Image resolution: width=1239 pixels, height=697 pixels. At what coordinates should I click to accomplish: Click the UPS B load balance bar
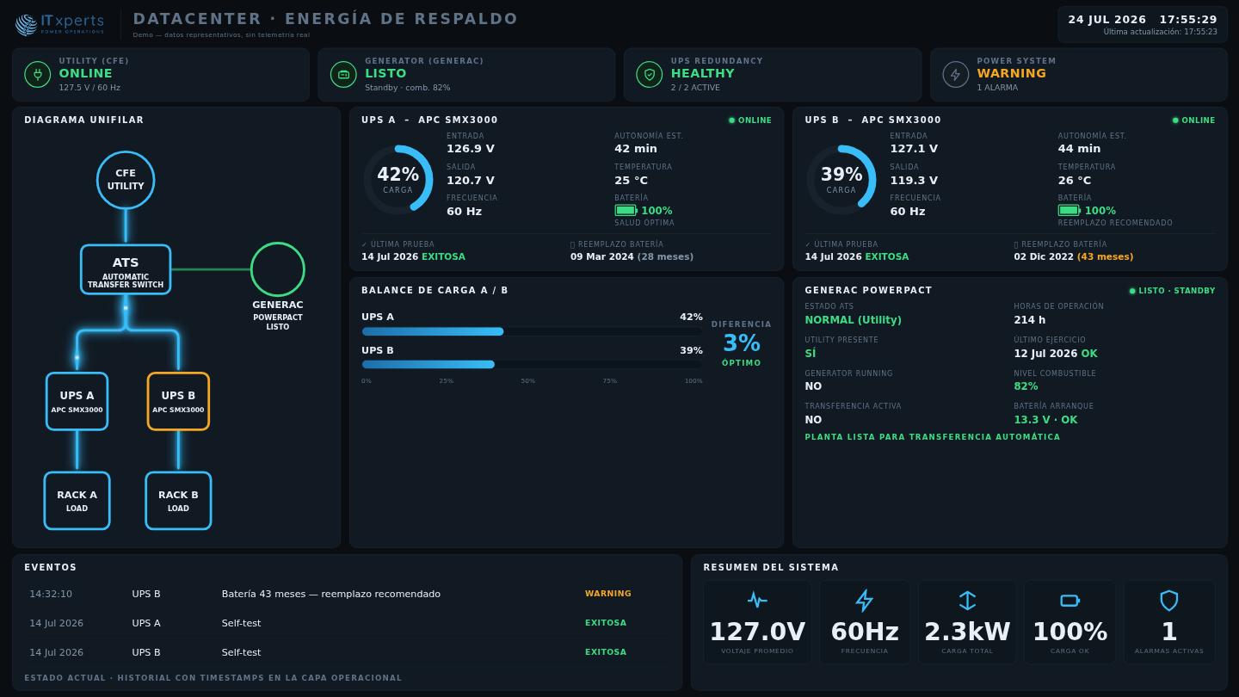click(x=532, y=364)
